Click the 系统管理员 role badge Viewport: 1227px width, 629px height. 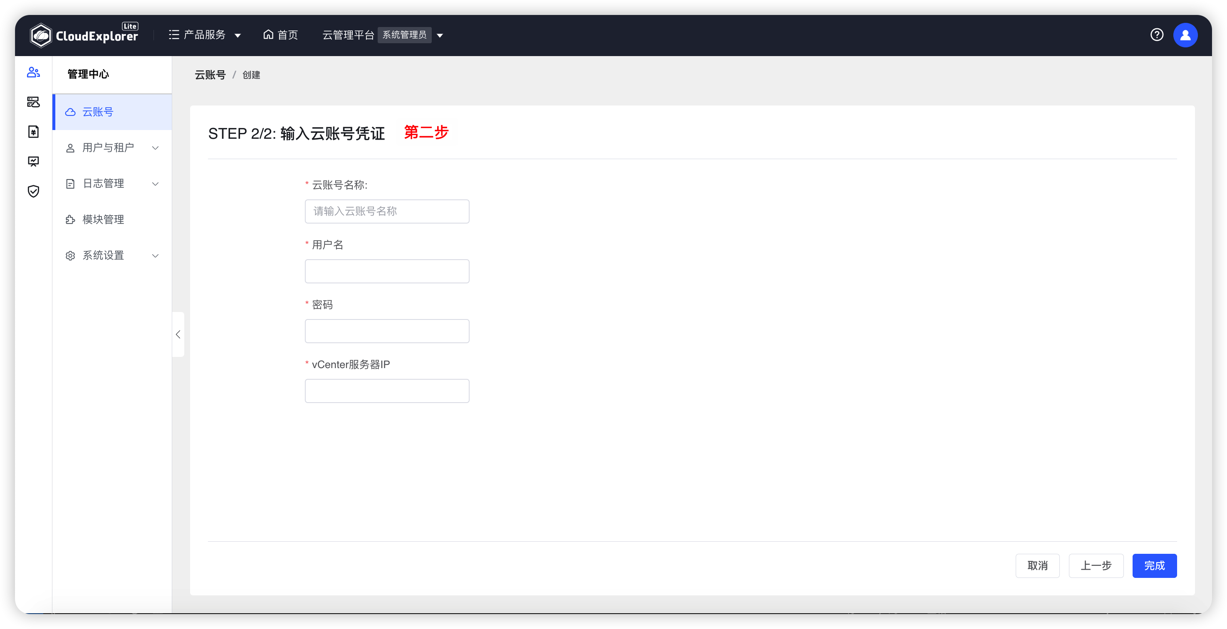(x=404, y=35)
